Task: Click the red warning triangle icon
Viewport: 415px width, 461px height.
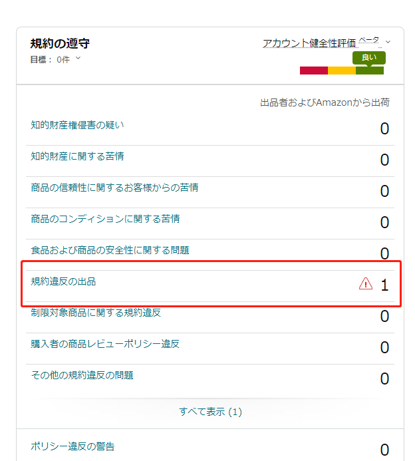Action: [x=366, y=283]
